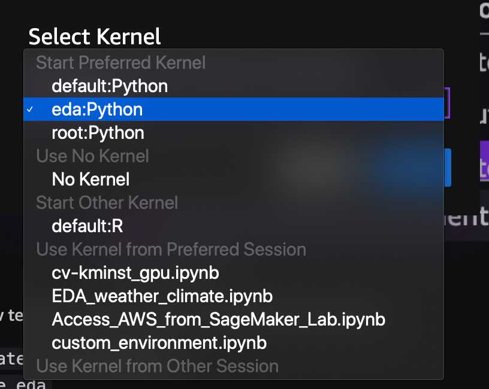
Task: Click the purple highlighted text on right edge
Action: pos(484,166)
